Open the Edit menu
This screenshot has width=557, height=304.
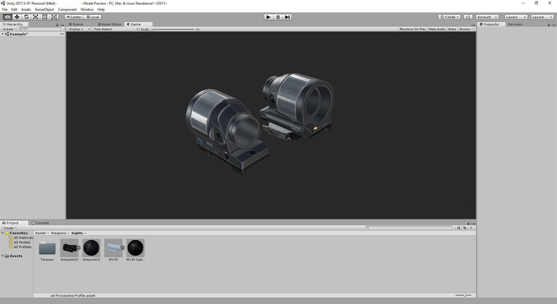(x=14, y=10)
